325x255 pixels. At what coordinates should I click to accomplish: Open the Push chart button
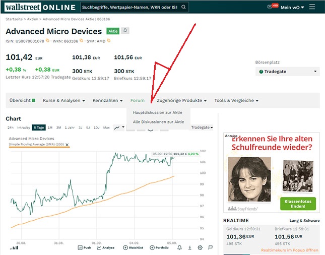click(84, 247)
